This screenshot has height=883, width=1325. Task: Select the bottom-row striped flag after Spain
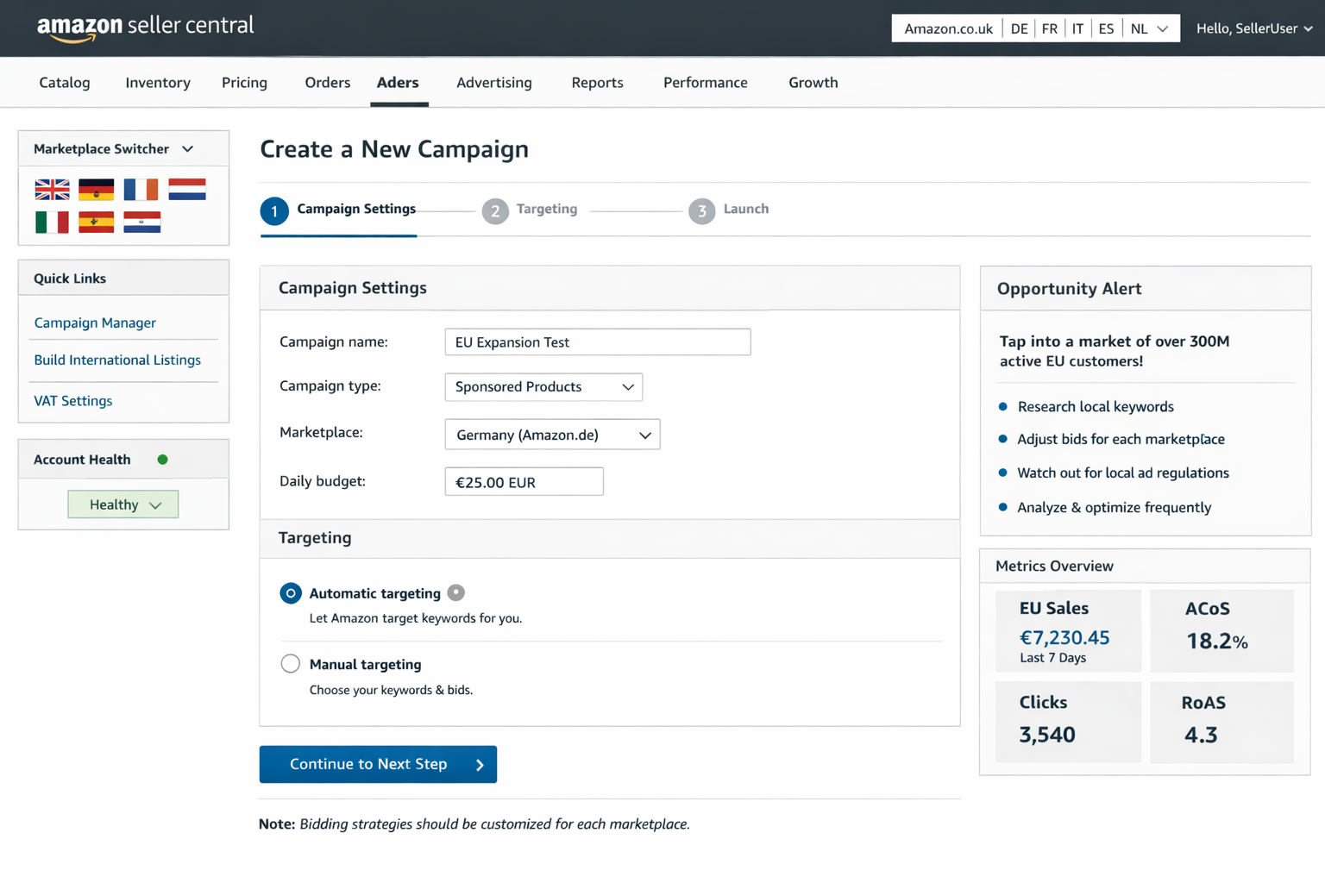[141, 222]
